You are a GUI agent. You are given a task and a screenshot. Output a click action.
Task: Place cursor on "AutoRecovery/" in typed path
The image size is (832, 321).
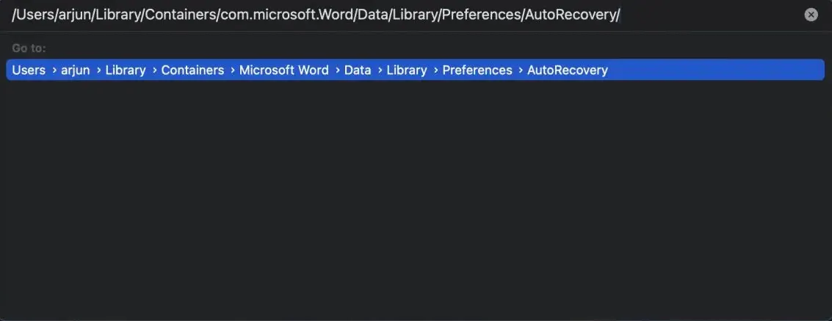[573, 15]
